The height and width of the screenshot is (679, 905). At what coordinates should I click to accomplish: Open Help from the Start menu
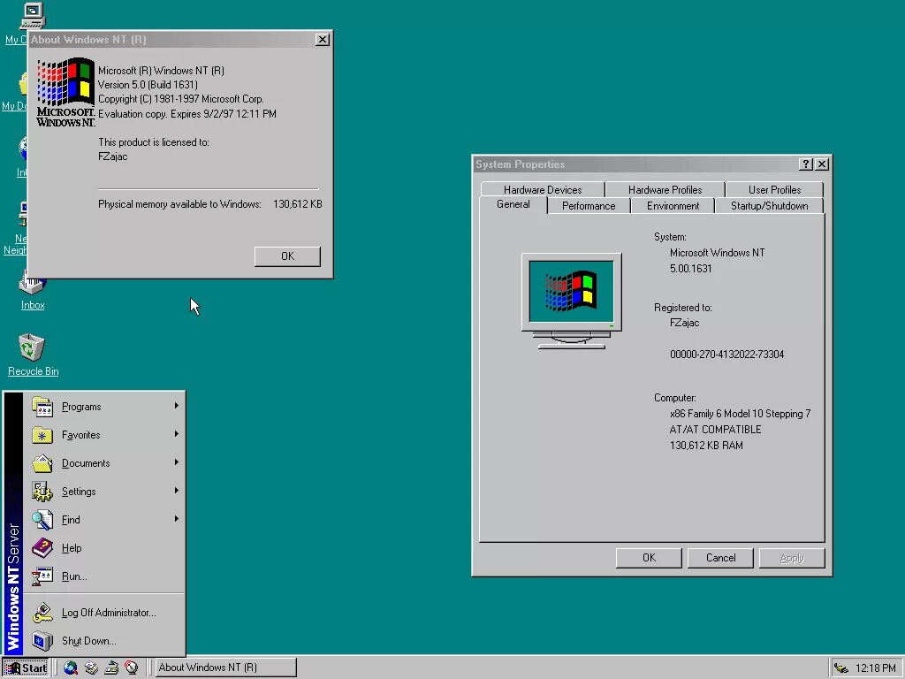(71, 547)
